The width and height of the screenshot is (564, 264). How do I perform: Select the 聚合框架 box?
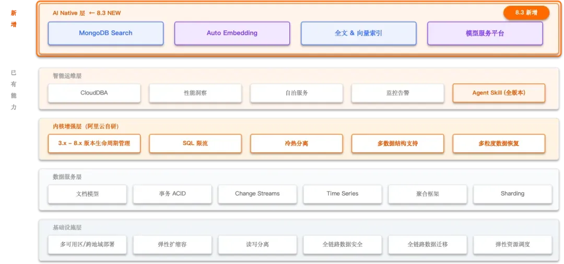click(x=428, y=194)
